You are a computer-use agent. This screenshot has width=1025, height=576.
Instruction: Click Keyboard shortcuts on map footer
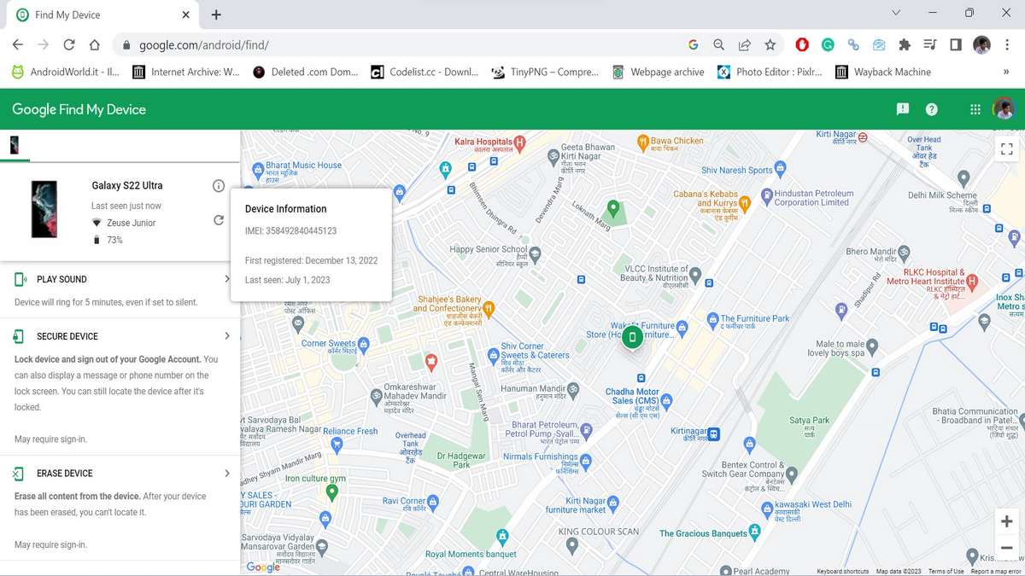click(843, 571)
